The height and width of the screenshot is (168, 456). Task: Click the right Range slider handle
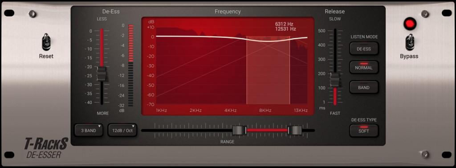point(295,131)
